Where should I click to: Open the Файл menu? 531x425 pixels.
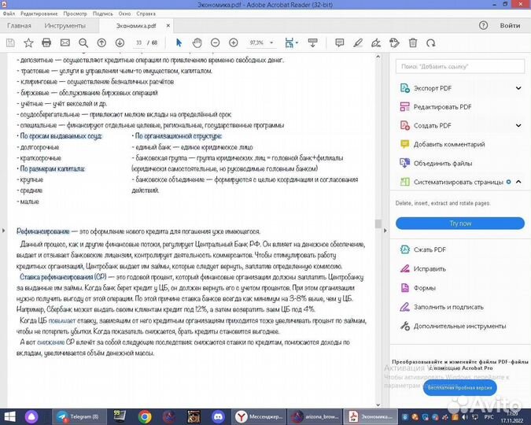9,13
